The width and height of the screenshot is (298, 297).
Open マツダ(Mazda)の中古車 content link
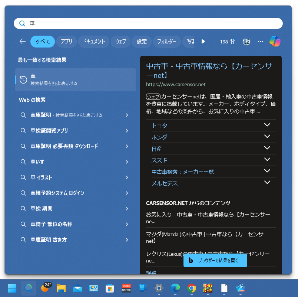pos(207,237)
